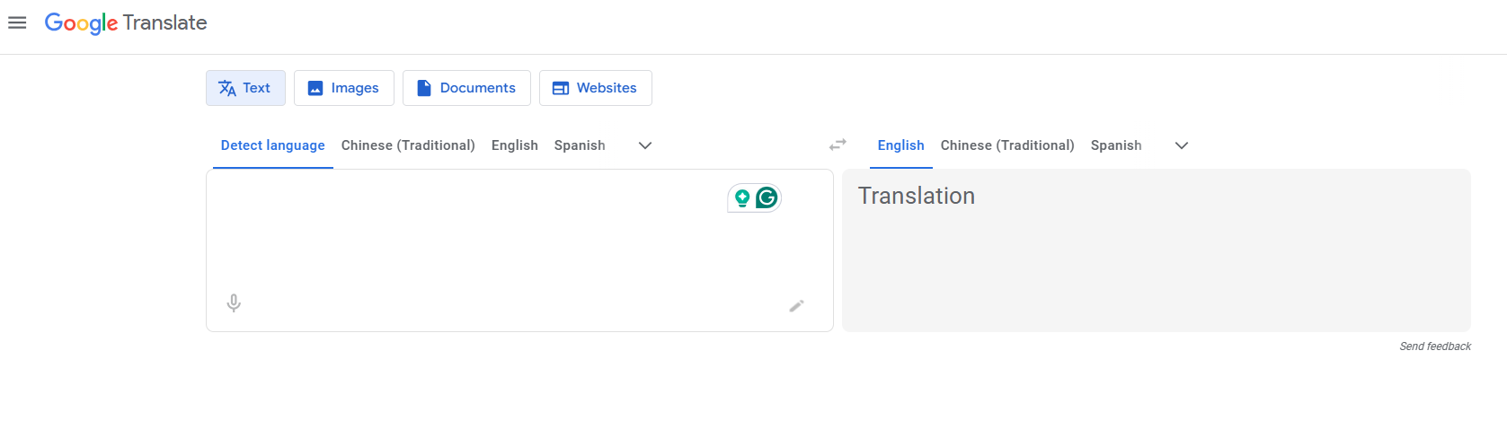
Task: Click the Send feedback link
Action: [1434, 346]
